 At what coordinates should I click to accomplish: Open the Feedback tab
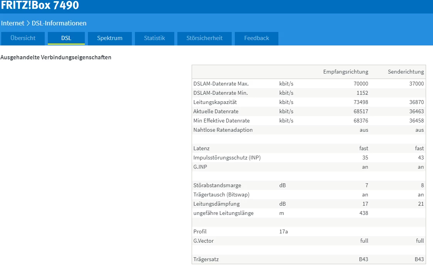click(x=256, y=38)
